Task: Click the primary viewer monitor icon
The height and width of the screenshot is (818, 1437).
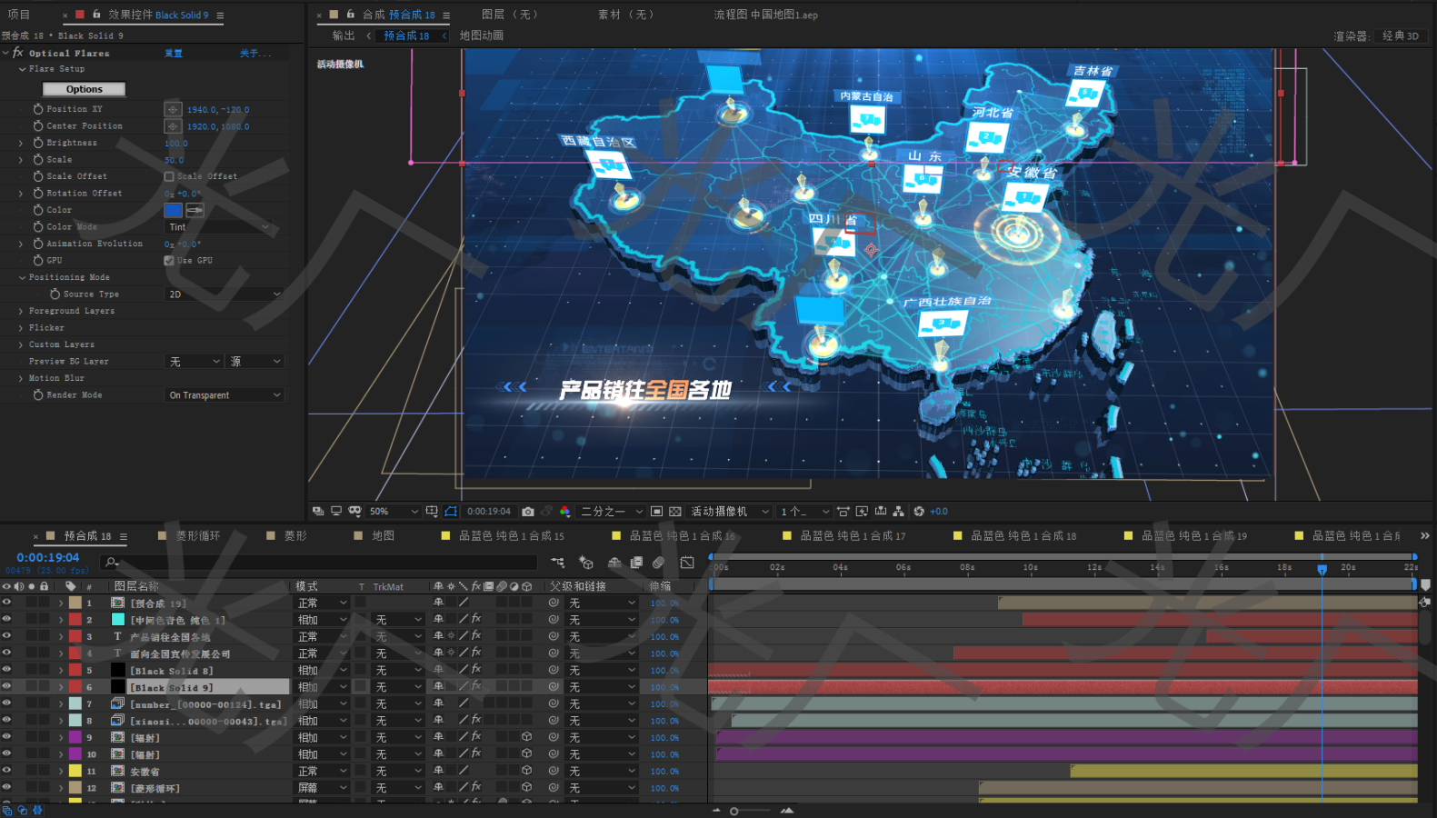Action: (x=336, y=512)
